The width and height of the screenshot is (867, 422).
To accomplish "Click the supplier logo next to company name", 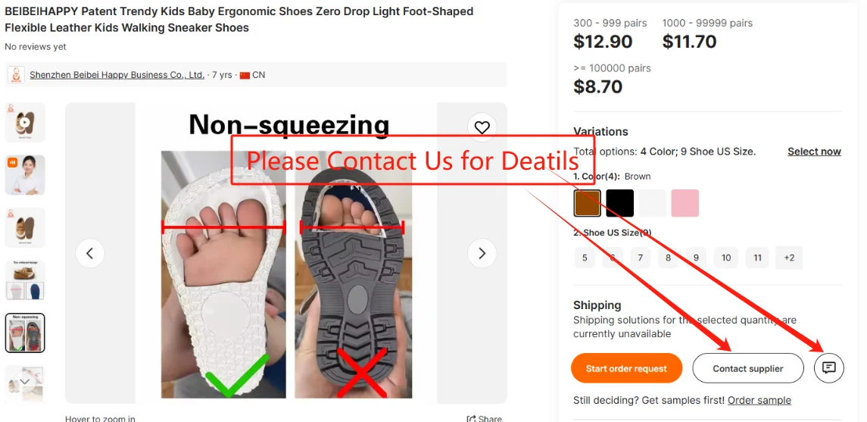I will [x=17, y=75].
